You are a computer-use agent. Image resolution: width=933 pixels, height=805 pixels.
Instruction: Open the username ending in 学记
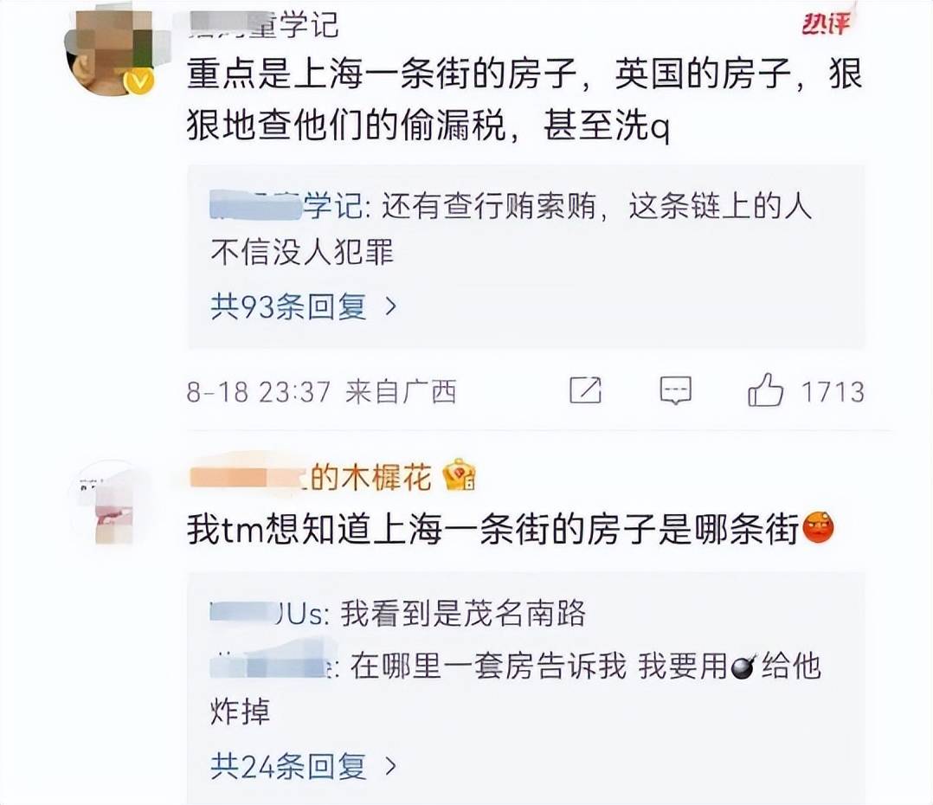point(264,25)
